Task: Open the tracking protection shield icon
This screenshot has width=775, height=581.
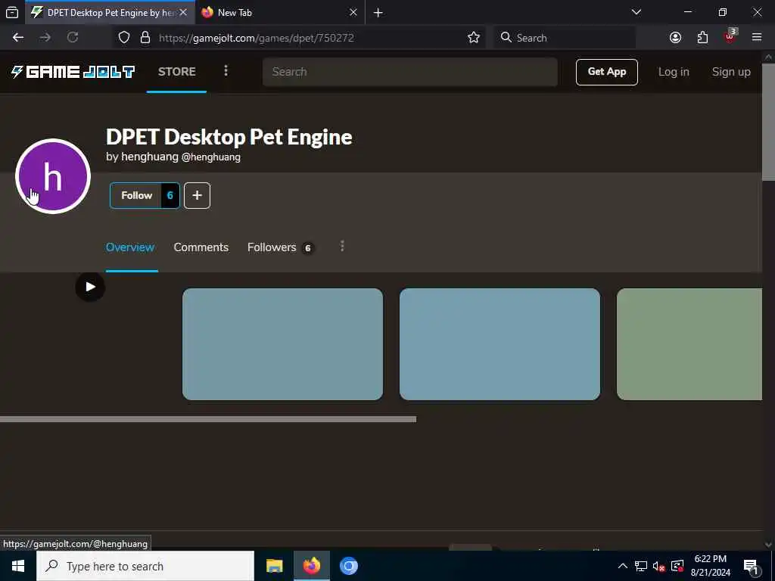Action: point(124,38)
